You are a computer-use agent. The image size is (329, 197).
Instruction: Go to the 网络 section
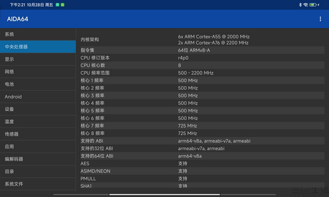pyautogui.click(x=38, y=72)
